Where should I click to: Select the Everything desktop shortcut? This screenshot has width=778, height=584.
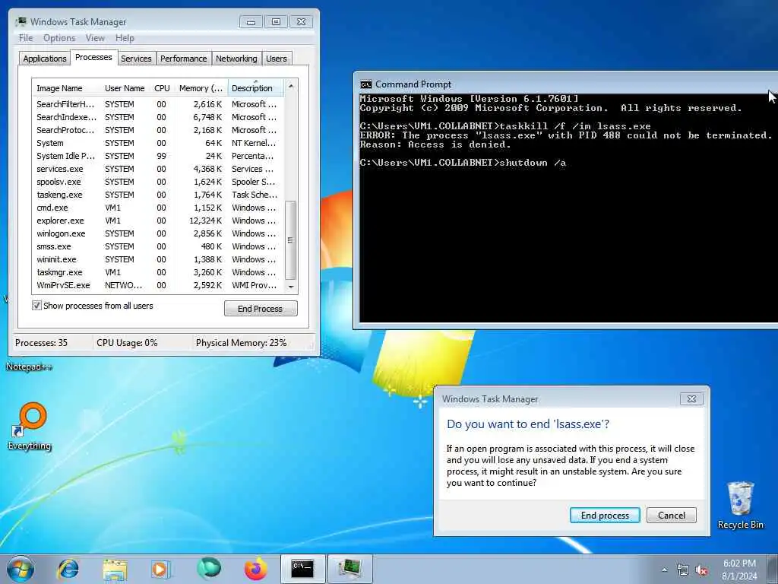pos(30,426)
